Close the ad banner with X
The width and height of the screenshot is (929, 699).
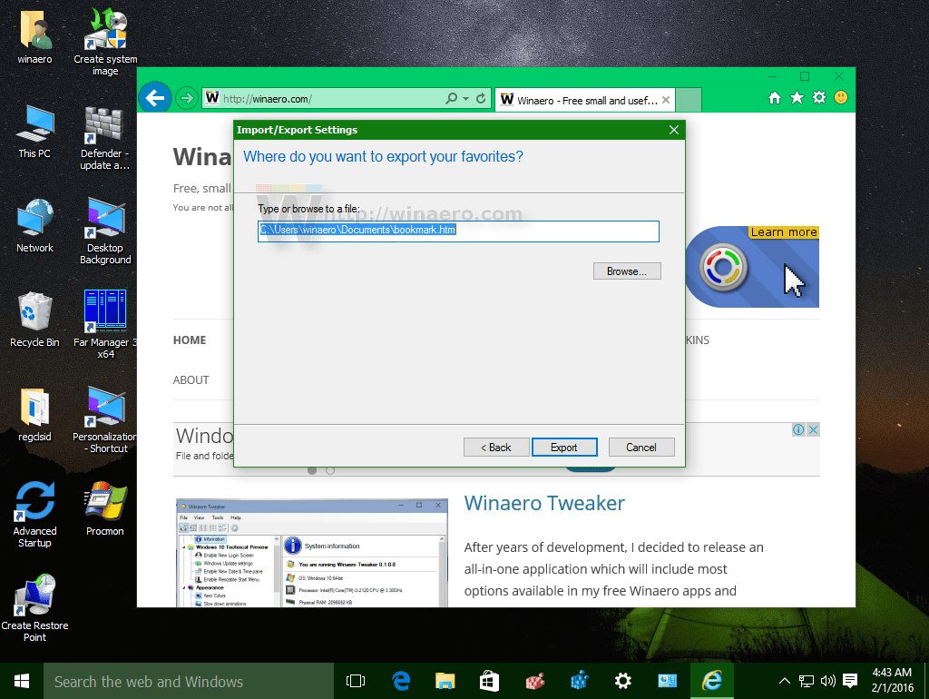[x=813, y=429]
